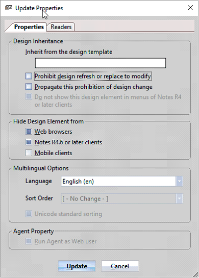199x278 pixels.
Task: Click the Update button
Action: 77,266
